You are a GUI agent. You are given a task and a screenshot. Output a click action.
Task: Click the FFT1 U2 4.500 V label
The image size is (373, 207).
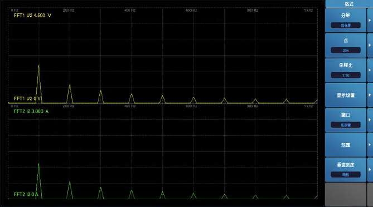32,16
